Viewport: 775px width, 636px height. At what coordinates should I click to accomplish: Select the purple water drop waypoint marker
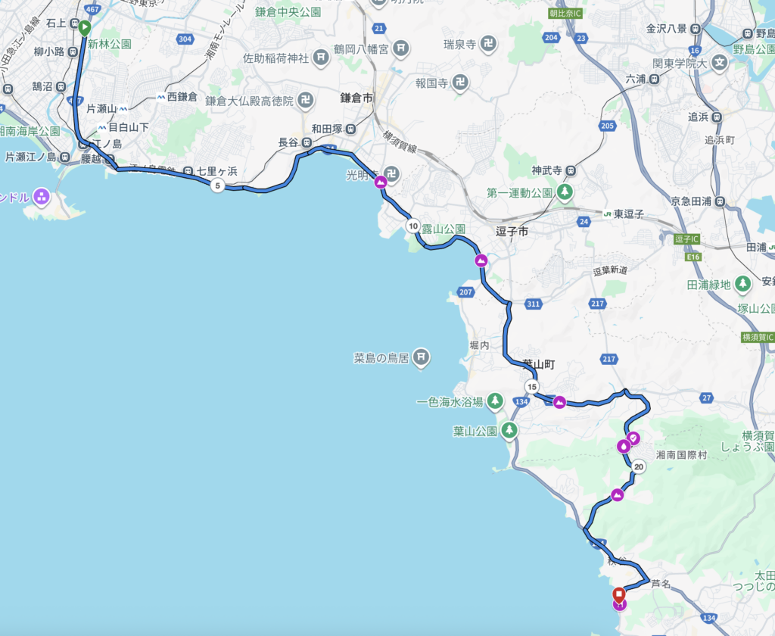pos(624,447)
